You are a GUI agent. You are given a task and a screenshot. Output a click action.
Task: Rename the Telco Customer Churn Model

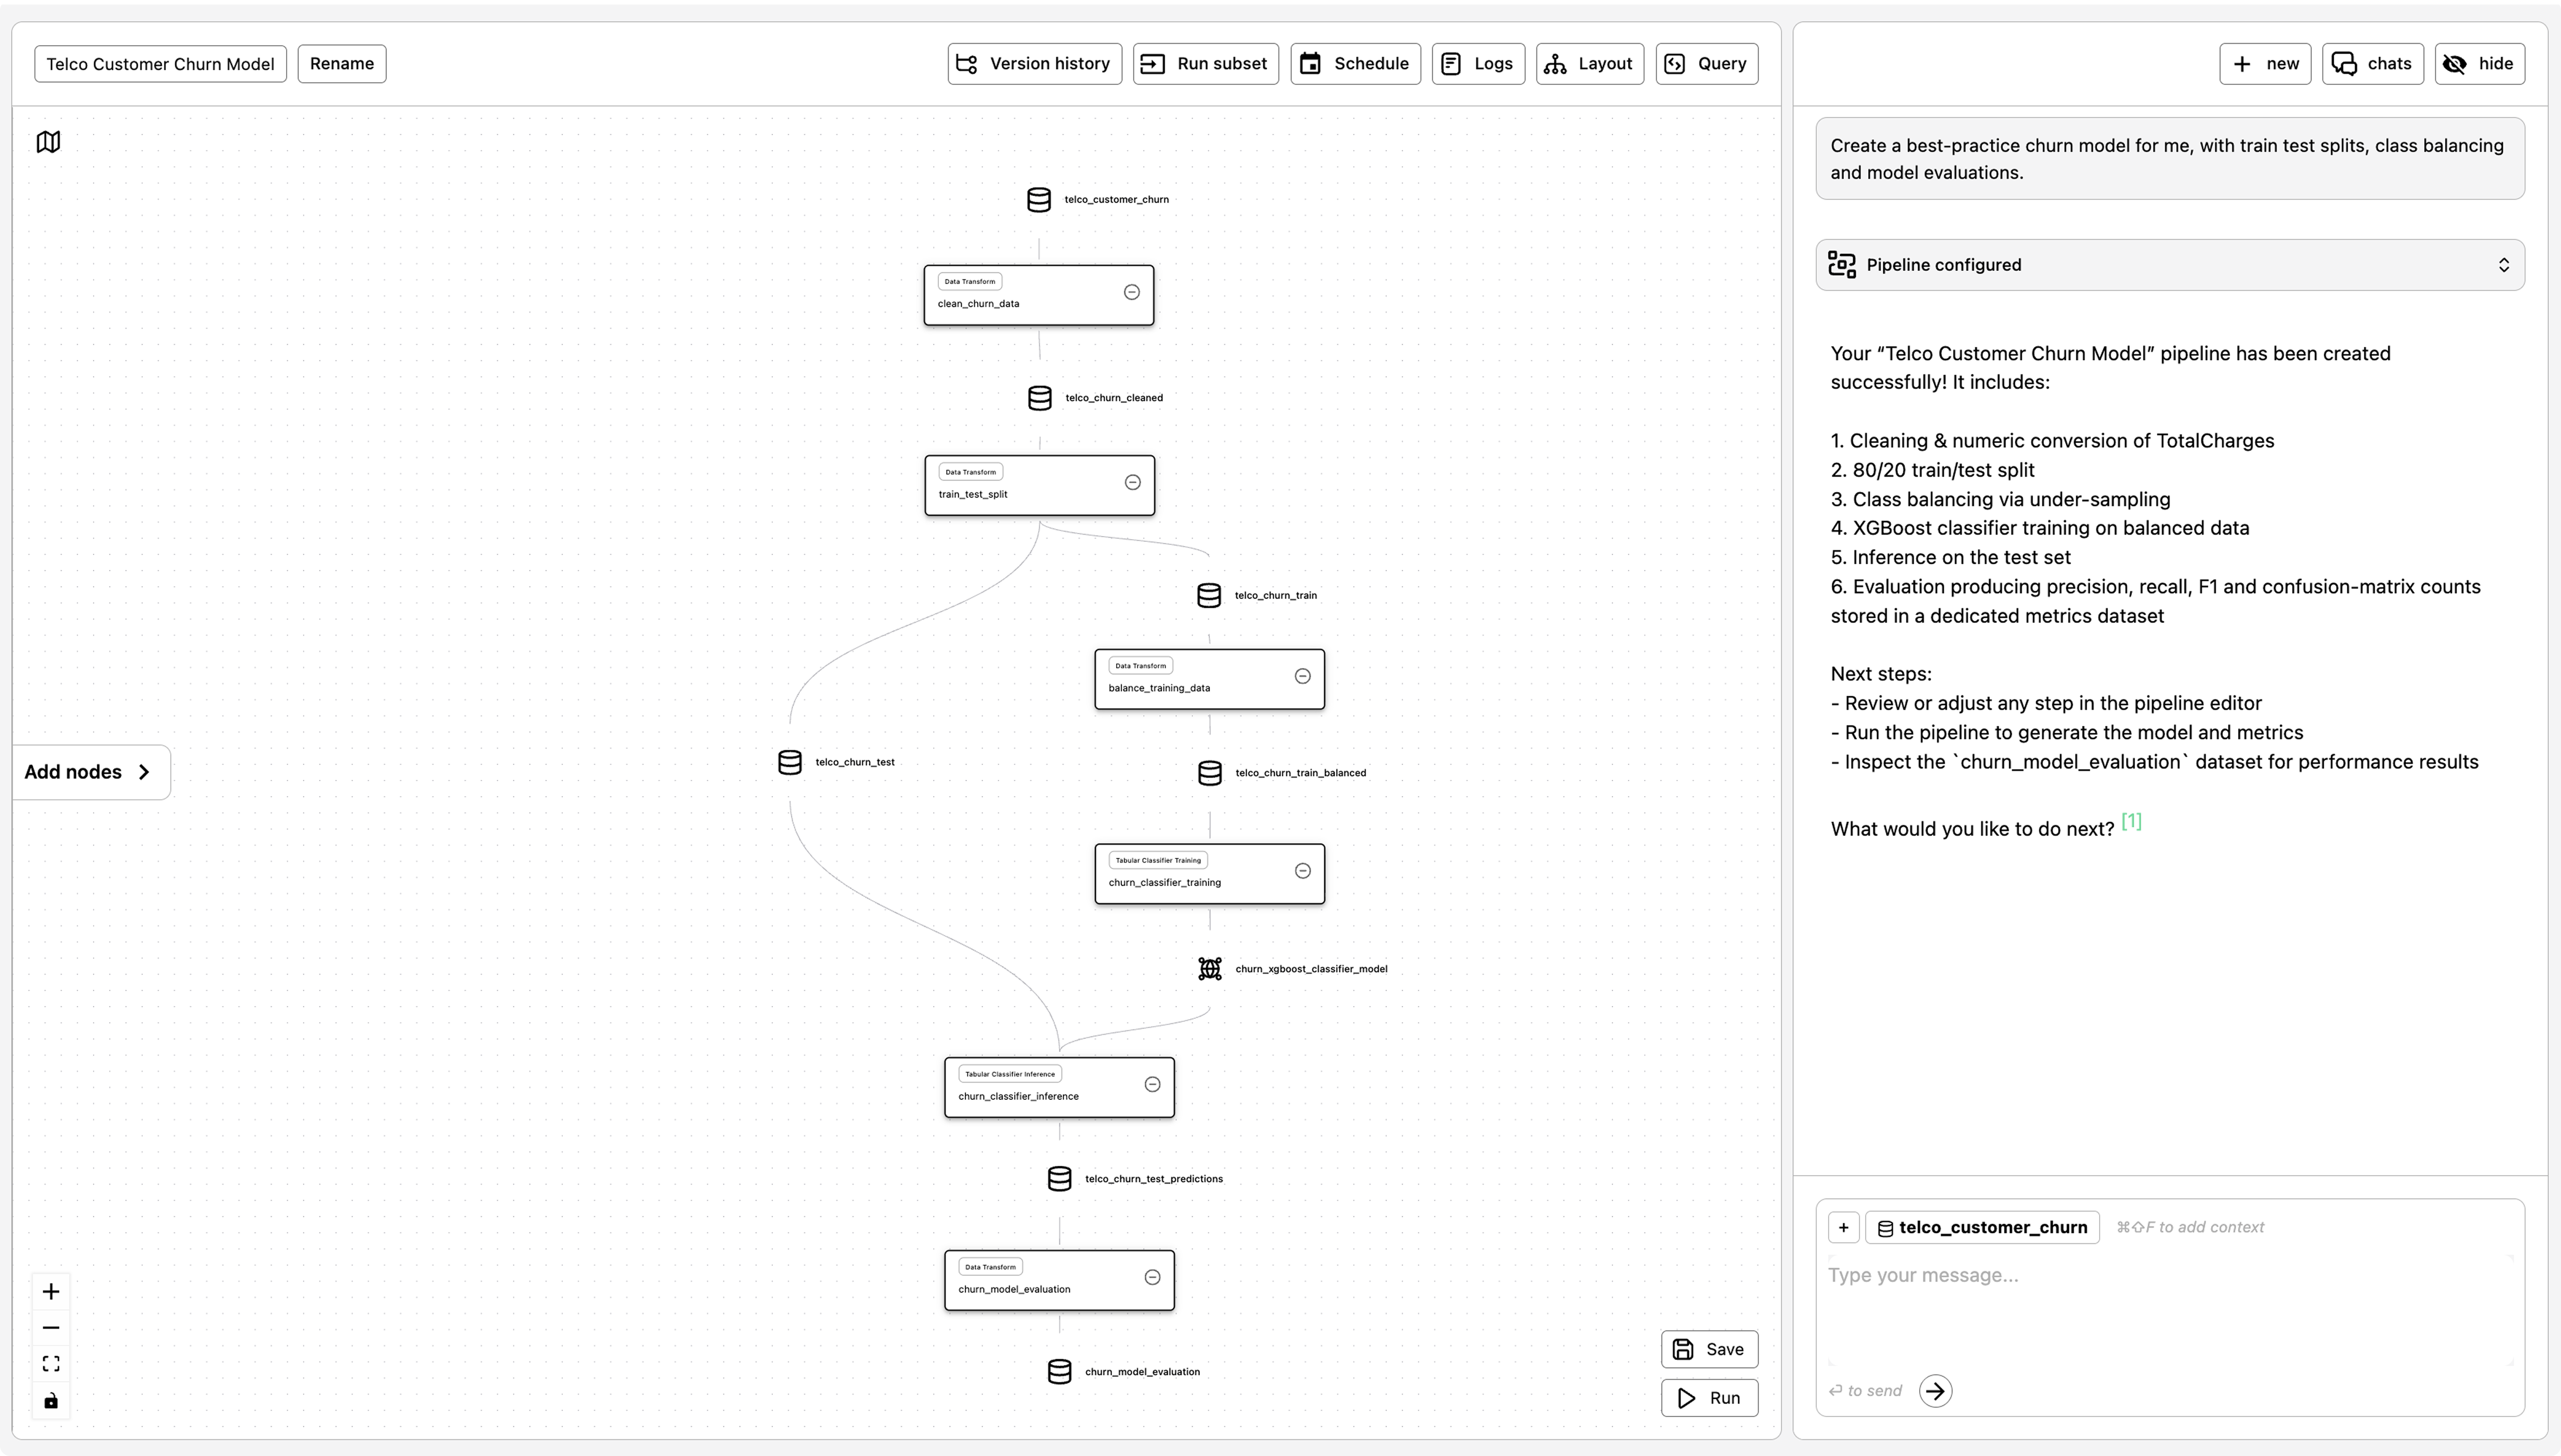[x=341, y=63]
